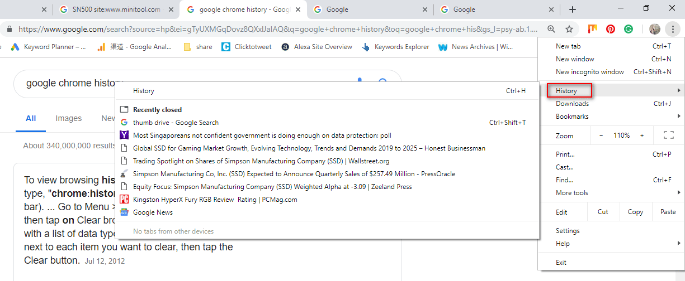Decrease zoom with the minus button

601,135
